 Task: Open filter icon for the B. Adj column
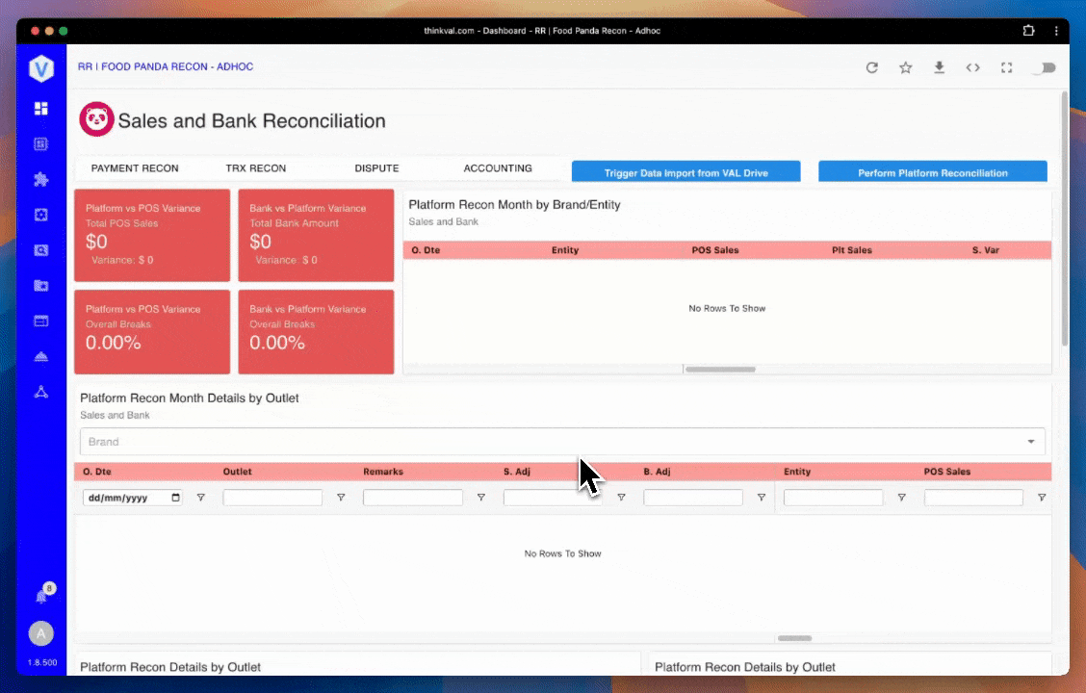click(x=762, y=497)
